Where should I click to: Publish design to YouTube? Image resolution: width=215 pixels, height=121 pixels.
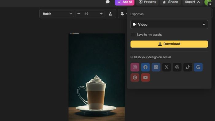click(145, 77)
